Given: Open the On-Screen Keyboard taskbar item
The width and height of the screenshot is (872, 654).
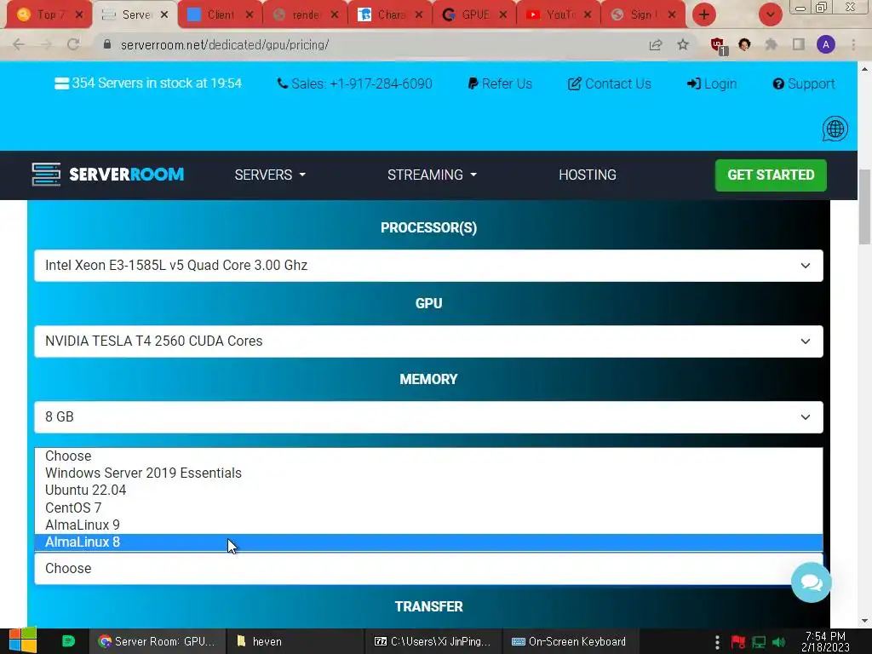Looking at the screenshot, I should [571, 641].
